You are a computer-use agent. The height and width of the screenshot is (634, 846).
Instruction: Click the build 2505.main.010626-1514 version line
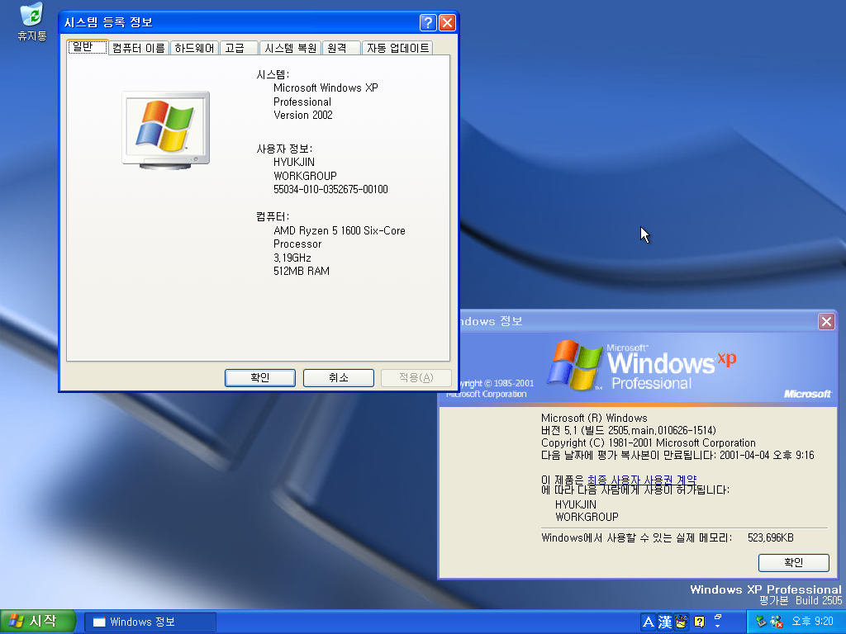[629, 430]
